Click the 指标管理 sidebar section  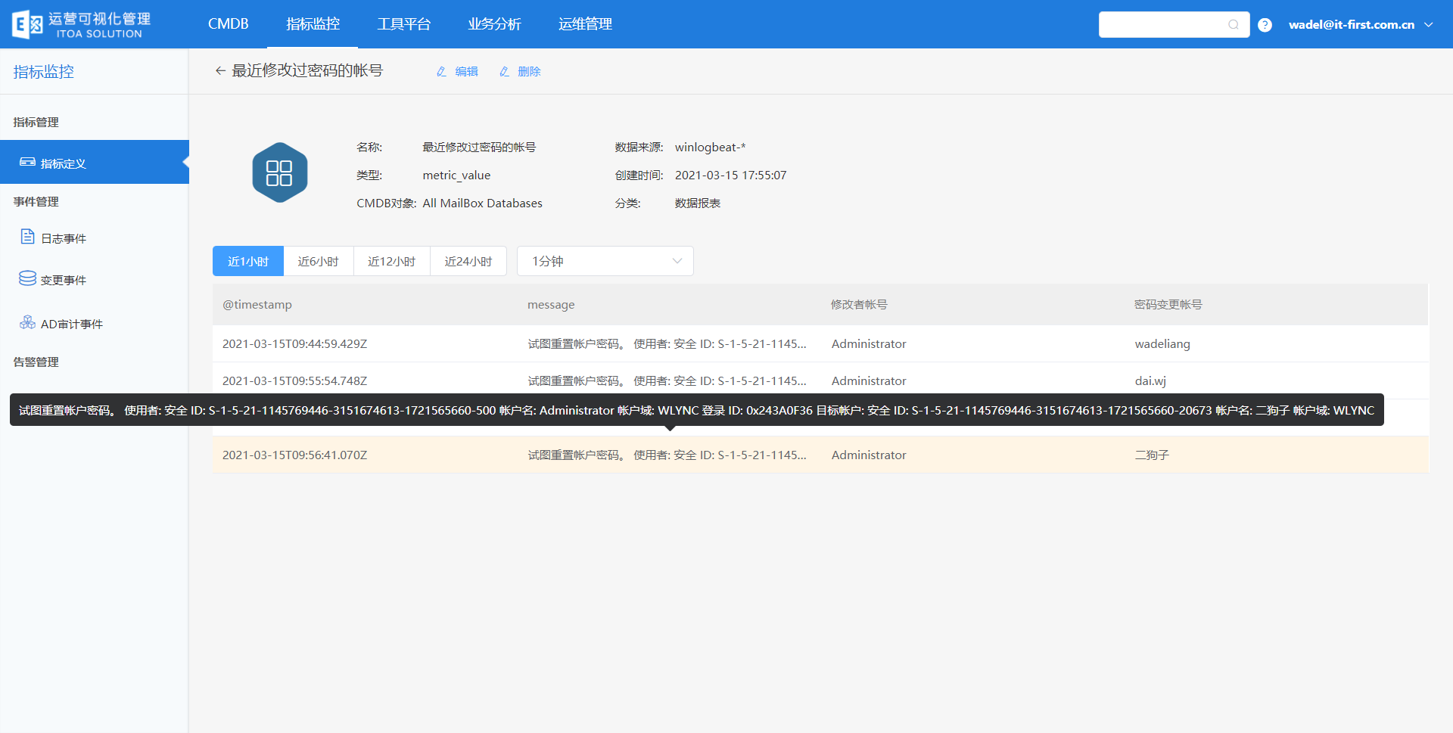(x=36, y=122)
